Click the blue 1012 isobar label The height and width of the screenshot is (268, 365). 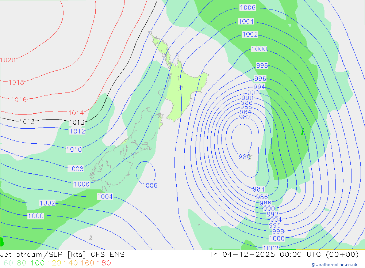pos(77,131)
